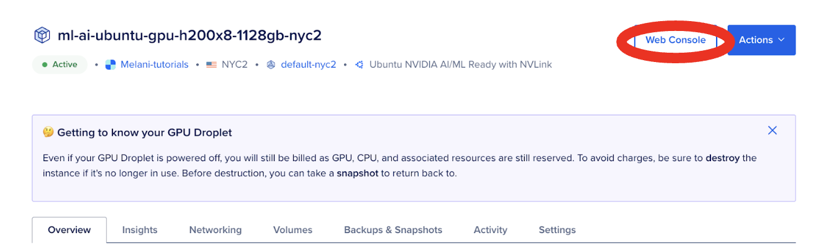Open the Melani-tutorials project link
816x248 pixels.
pos(155,64)
